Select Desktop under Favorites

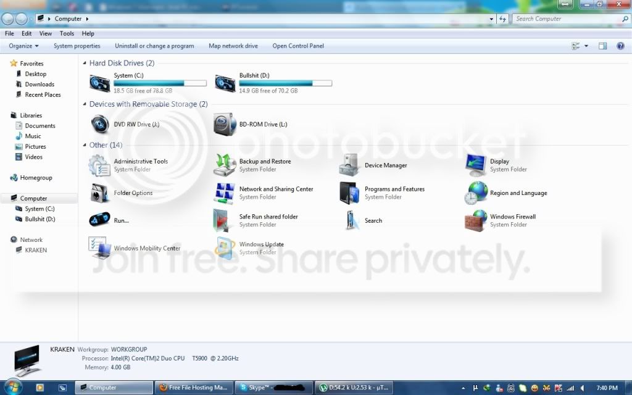tap(35, 74)
